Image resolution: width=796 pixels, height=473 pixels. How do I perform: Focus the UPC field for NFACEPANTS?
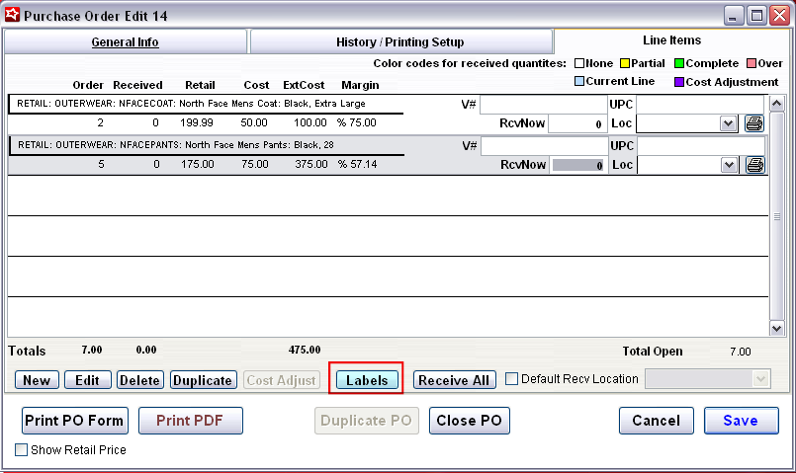(x=701, y=146)
